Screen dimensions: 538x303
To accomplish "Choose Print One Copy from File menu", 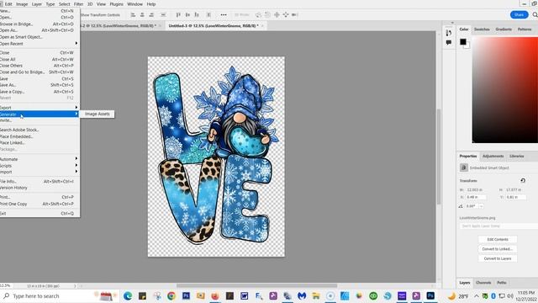I will pos(40,204).
